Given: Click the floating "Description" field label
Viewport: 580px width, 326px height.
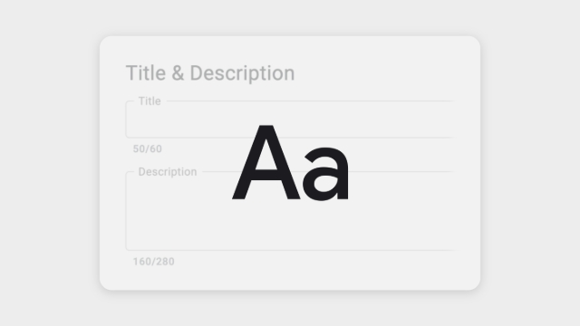Looking at the screenshot, I should 167,171.
